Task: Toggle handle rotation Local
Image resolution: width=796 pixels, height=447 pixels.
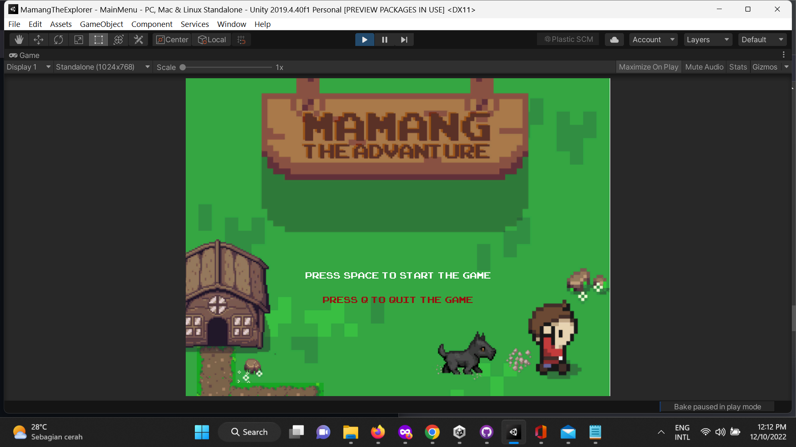Action: point(212,40)
